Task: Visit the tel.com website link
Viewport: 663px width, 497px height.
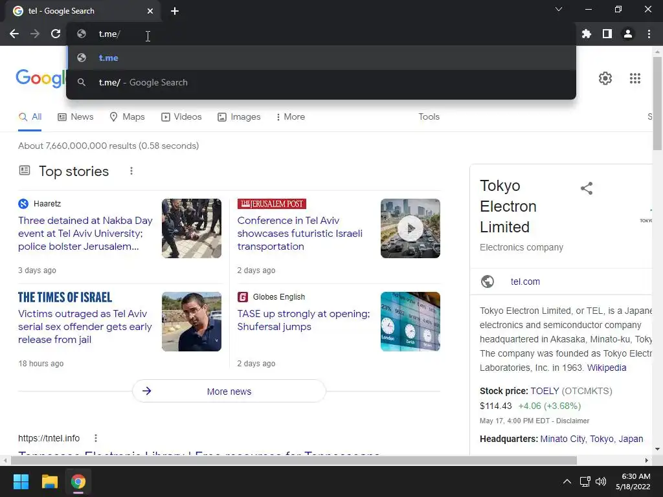Action: 525,282
